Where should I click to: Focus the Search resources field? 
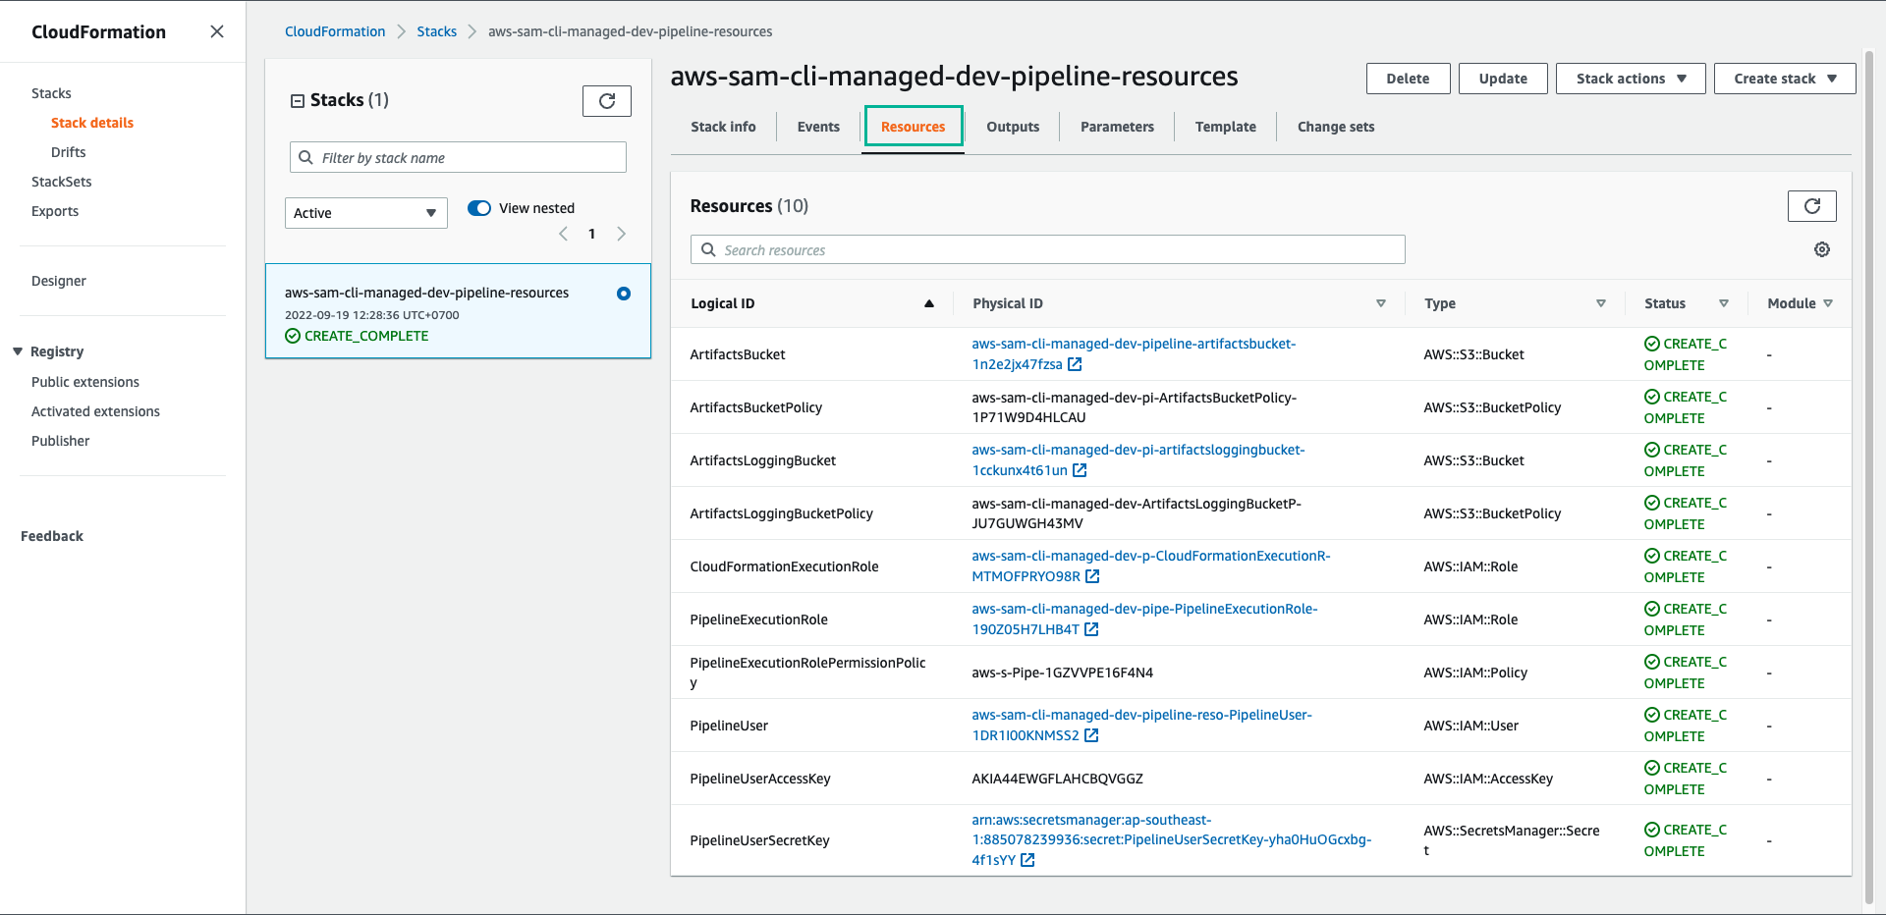[1047, 249]
